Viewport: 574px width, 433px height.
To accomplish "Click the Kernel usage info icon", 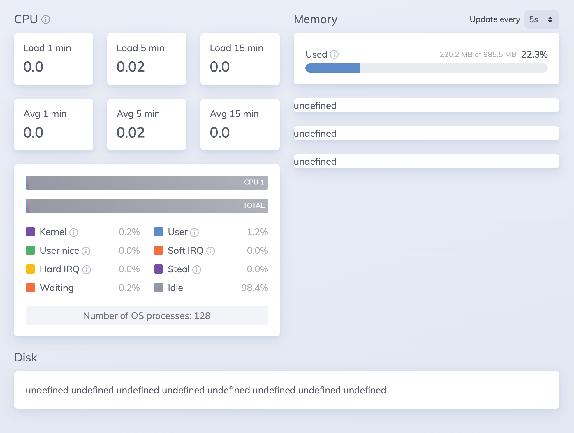I will [x=74, y=233].
